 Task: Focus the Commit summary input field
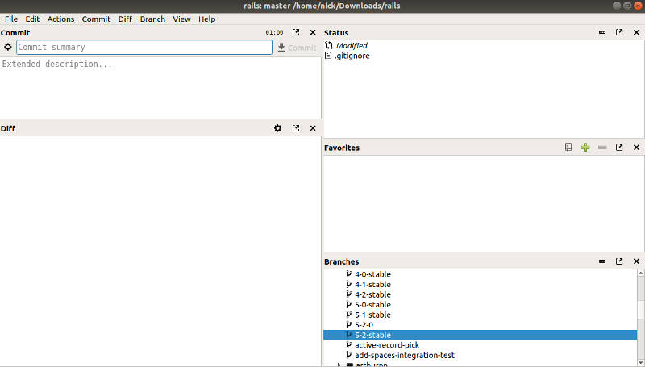[144, 48]
